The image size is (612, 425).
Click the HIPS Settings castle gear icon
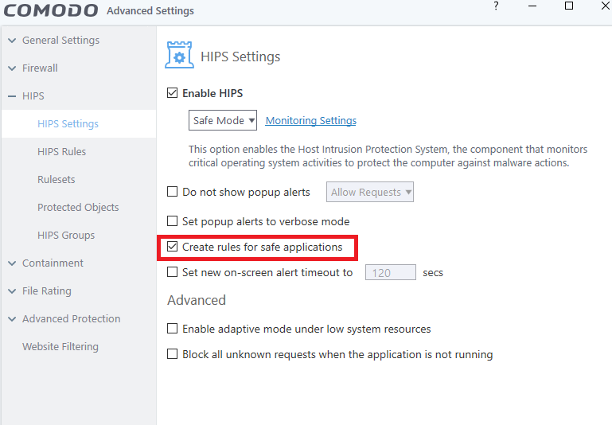pos(179,55)
